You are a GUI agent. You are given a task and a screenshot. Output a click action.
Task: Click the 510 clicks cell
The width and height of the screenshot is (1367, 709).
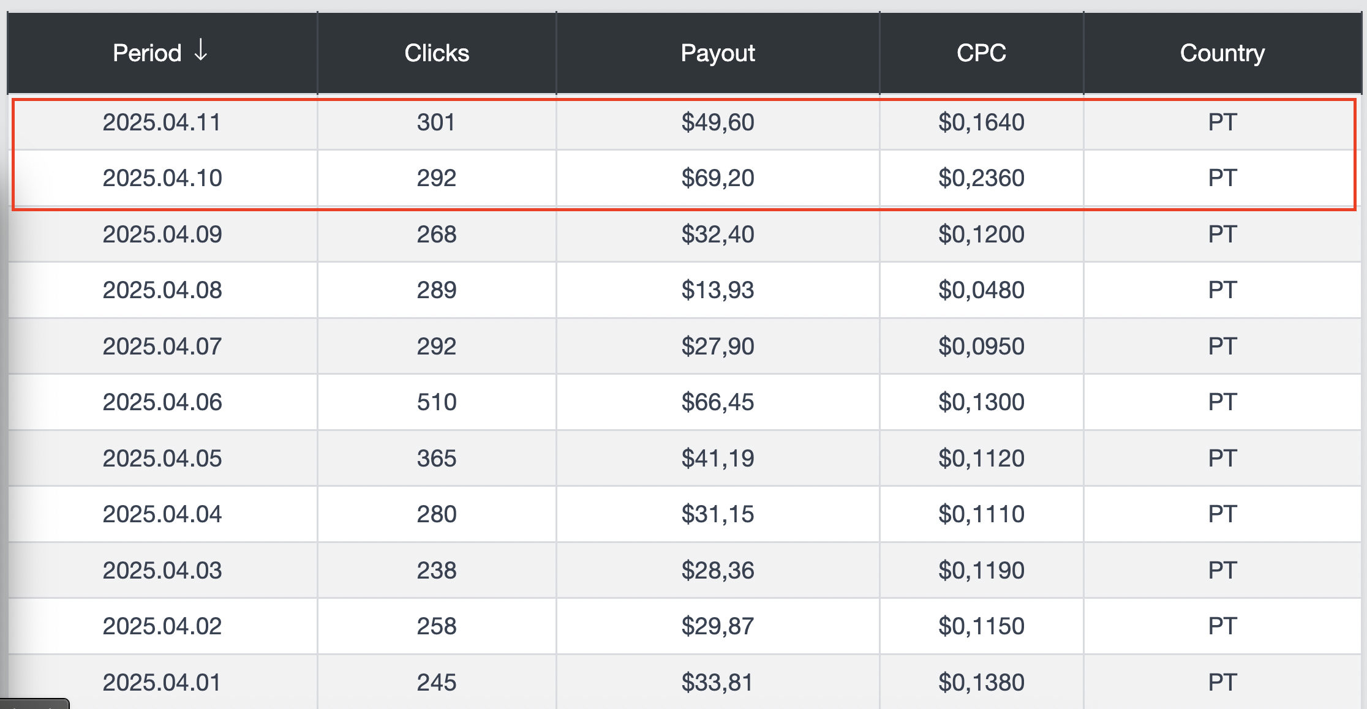[x=437, y=402]
